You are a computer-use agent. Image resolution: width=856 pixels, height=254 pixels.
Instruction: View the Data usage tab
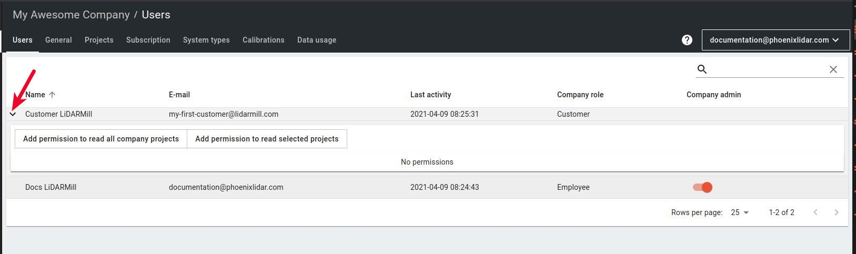(316, 40)
